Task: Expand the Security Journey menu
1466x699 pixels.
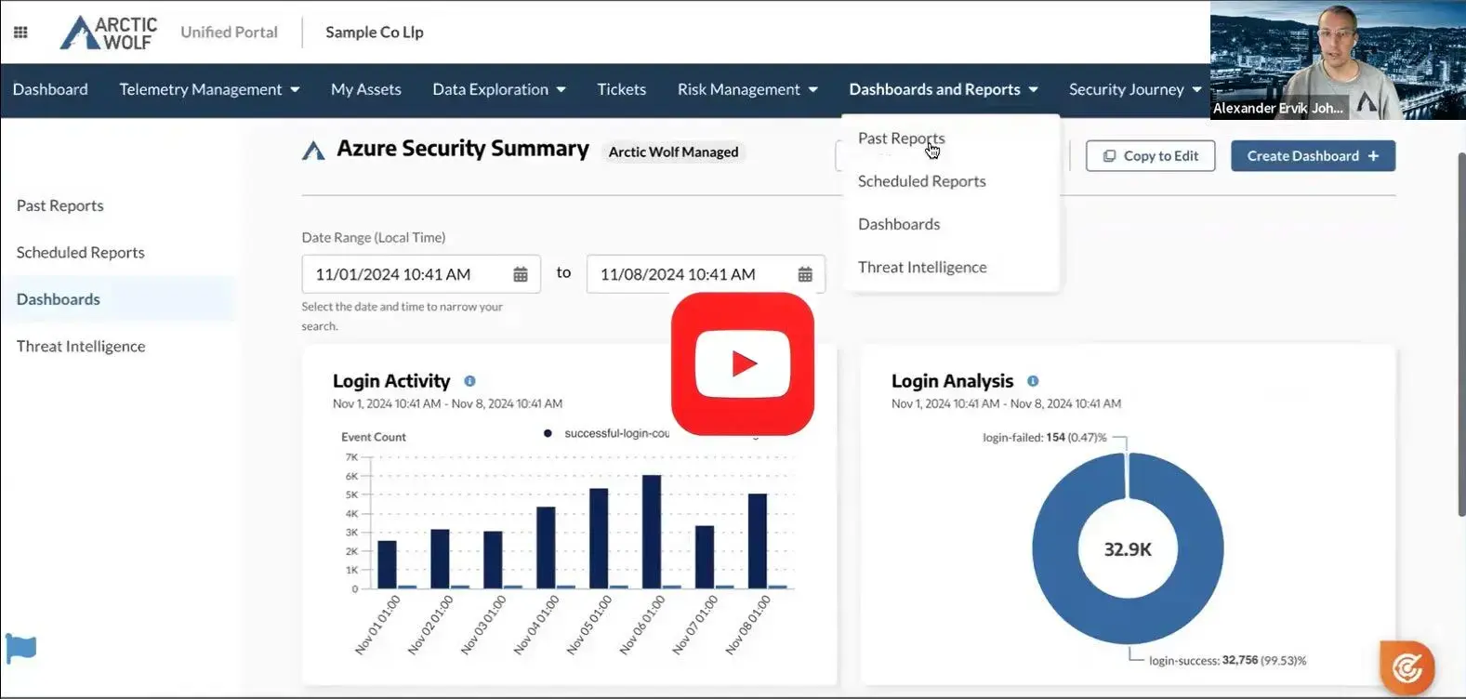Action: point(1135,89)
